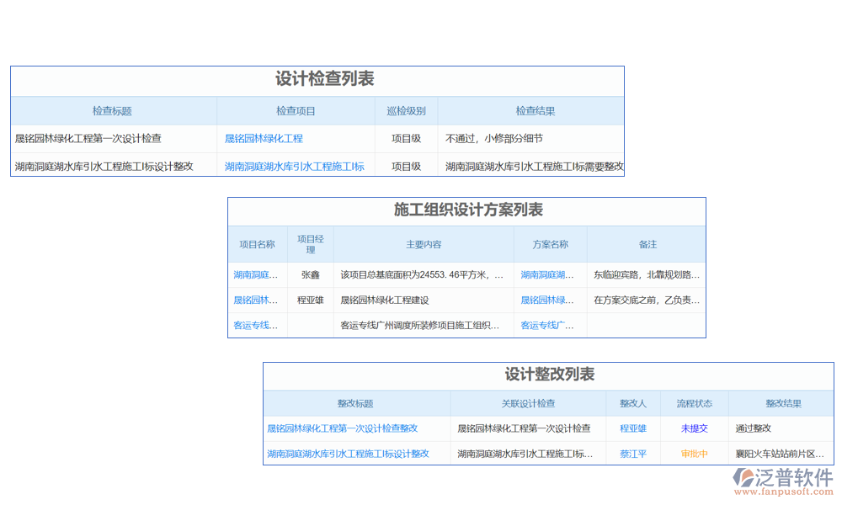Image resolution: width=842 pixels, height=505 pixels.
Task: Click the 泛普软件 logo icon
Action: (744, 477)
